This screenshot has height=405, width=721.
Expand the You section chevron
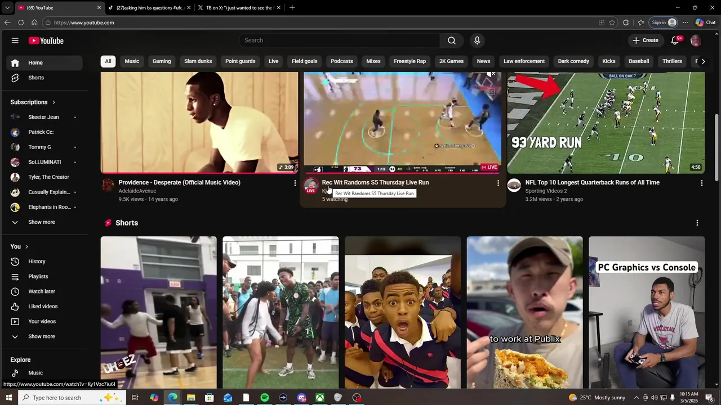26,246
